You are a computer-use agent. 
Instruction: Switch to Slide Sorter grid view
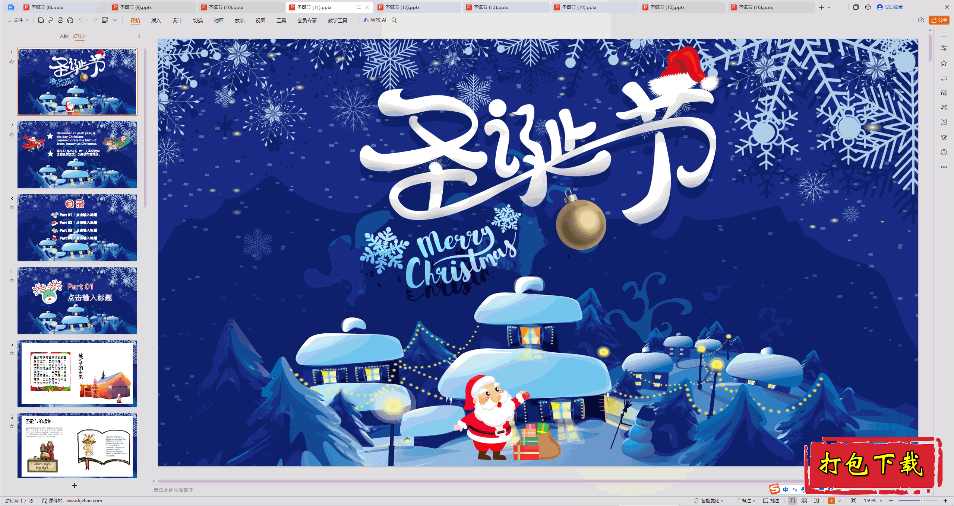(804, 501)
